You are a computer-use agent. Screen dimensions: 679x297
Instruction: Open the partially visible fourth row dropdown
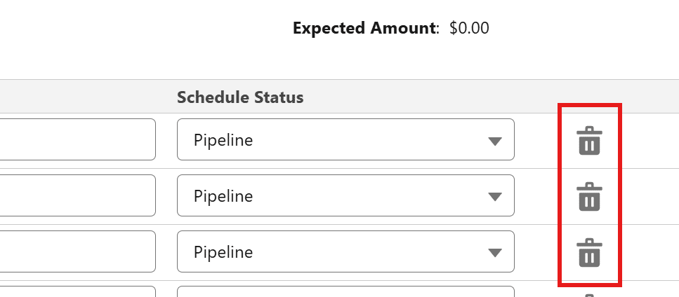pos(345,291)
